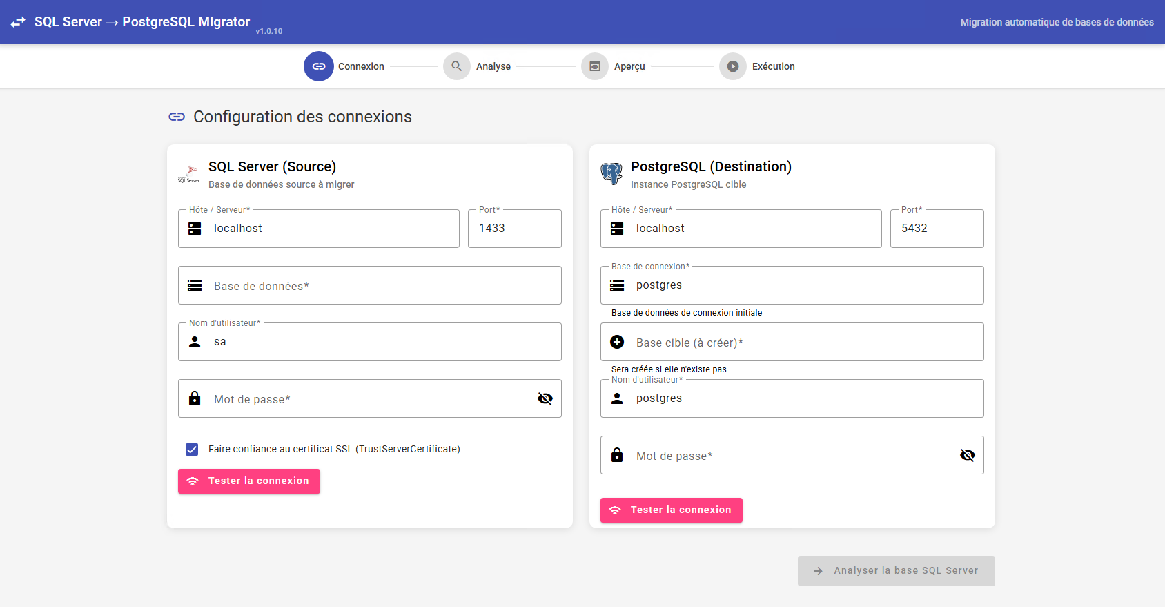This screenshot has height=607, width=1165.
Task: Click Sera créée si elle n'existe pas hint
Action: coord(669,369)
